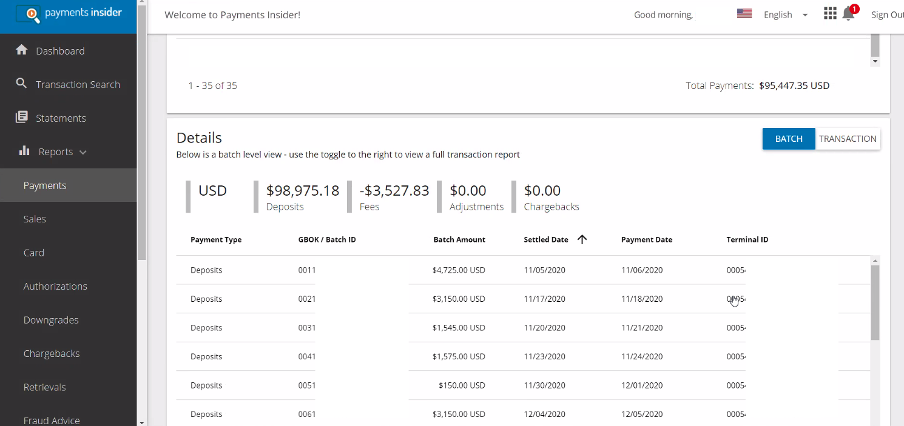
Task: Open Statements via its sidebar icon
Action: coord(23,118)
